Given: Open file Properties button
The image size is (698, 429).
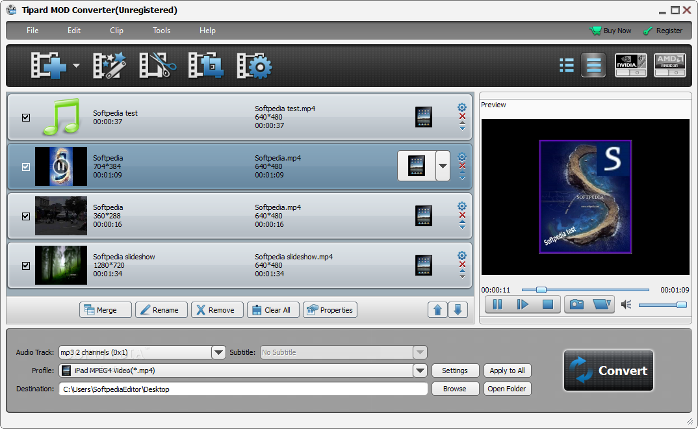Looking at the screenshot, I should (x=330, y=310).
